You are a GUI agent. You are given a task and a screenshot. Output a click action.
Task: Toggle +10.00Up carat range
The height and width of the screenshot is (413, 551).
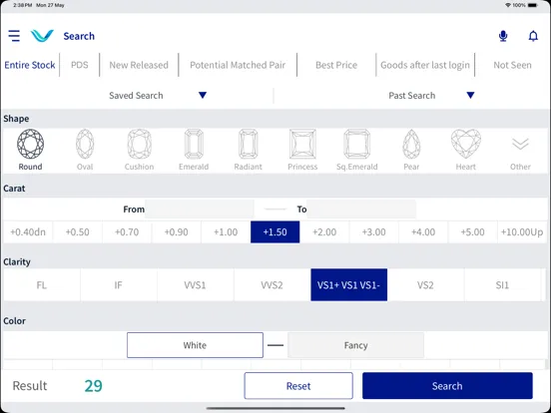(x=522, y=232)
